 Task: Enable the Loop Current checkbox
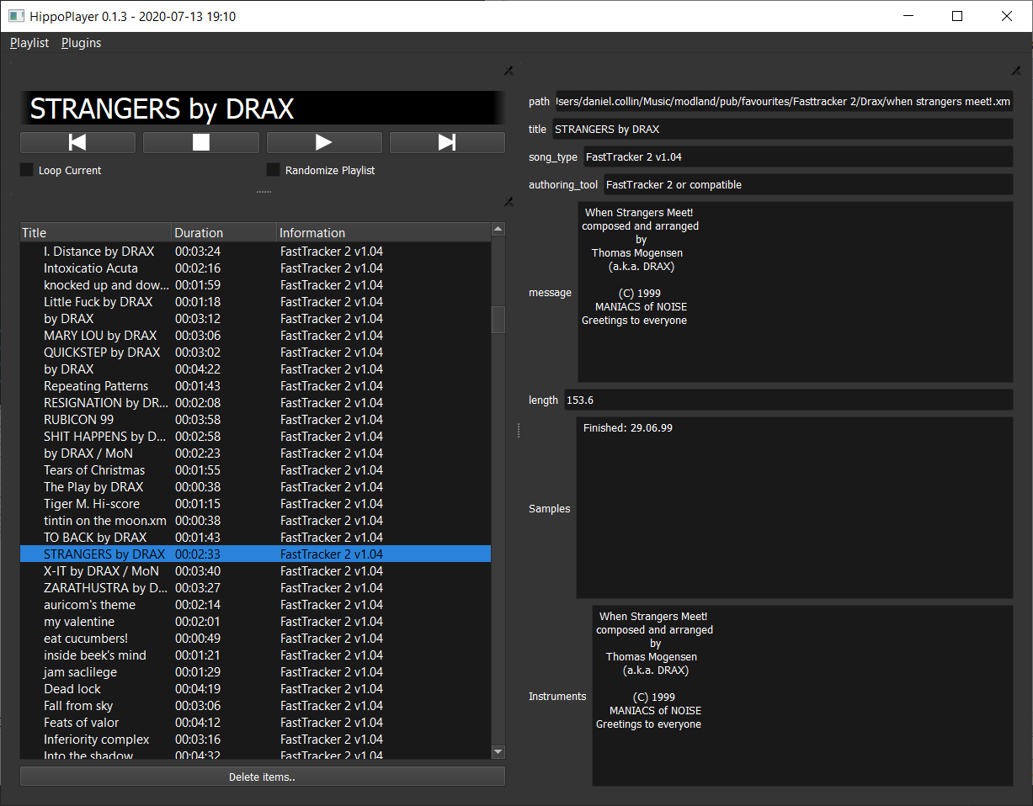[26, 171]
